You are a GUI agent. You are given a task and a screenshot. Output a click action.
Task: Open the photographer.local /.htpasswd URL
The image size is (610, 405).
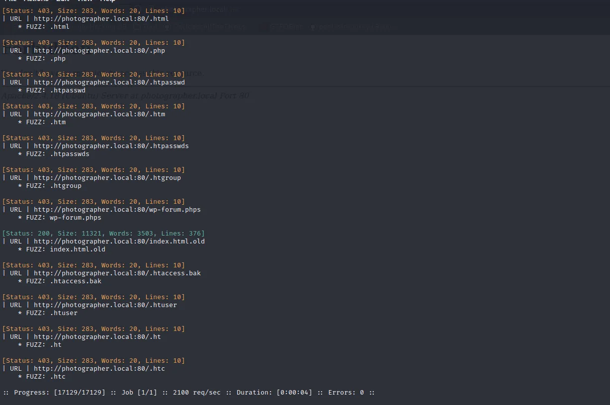[x=109, y=82]
